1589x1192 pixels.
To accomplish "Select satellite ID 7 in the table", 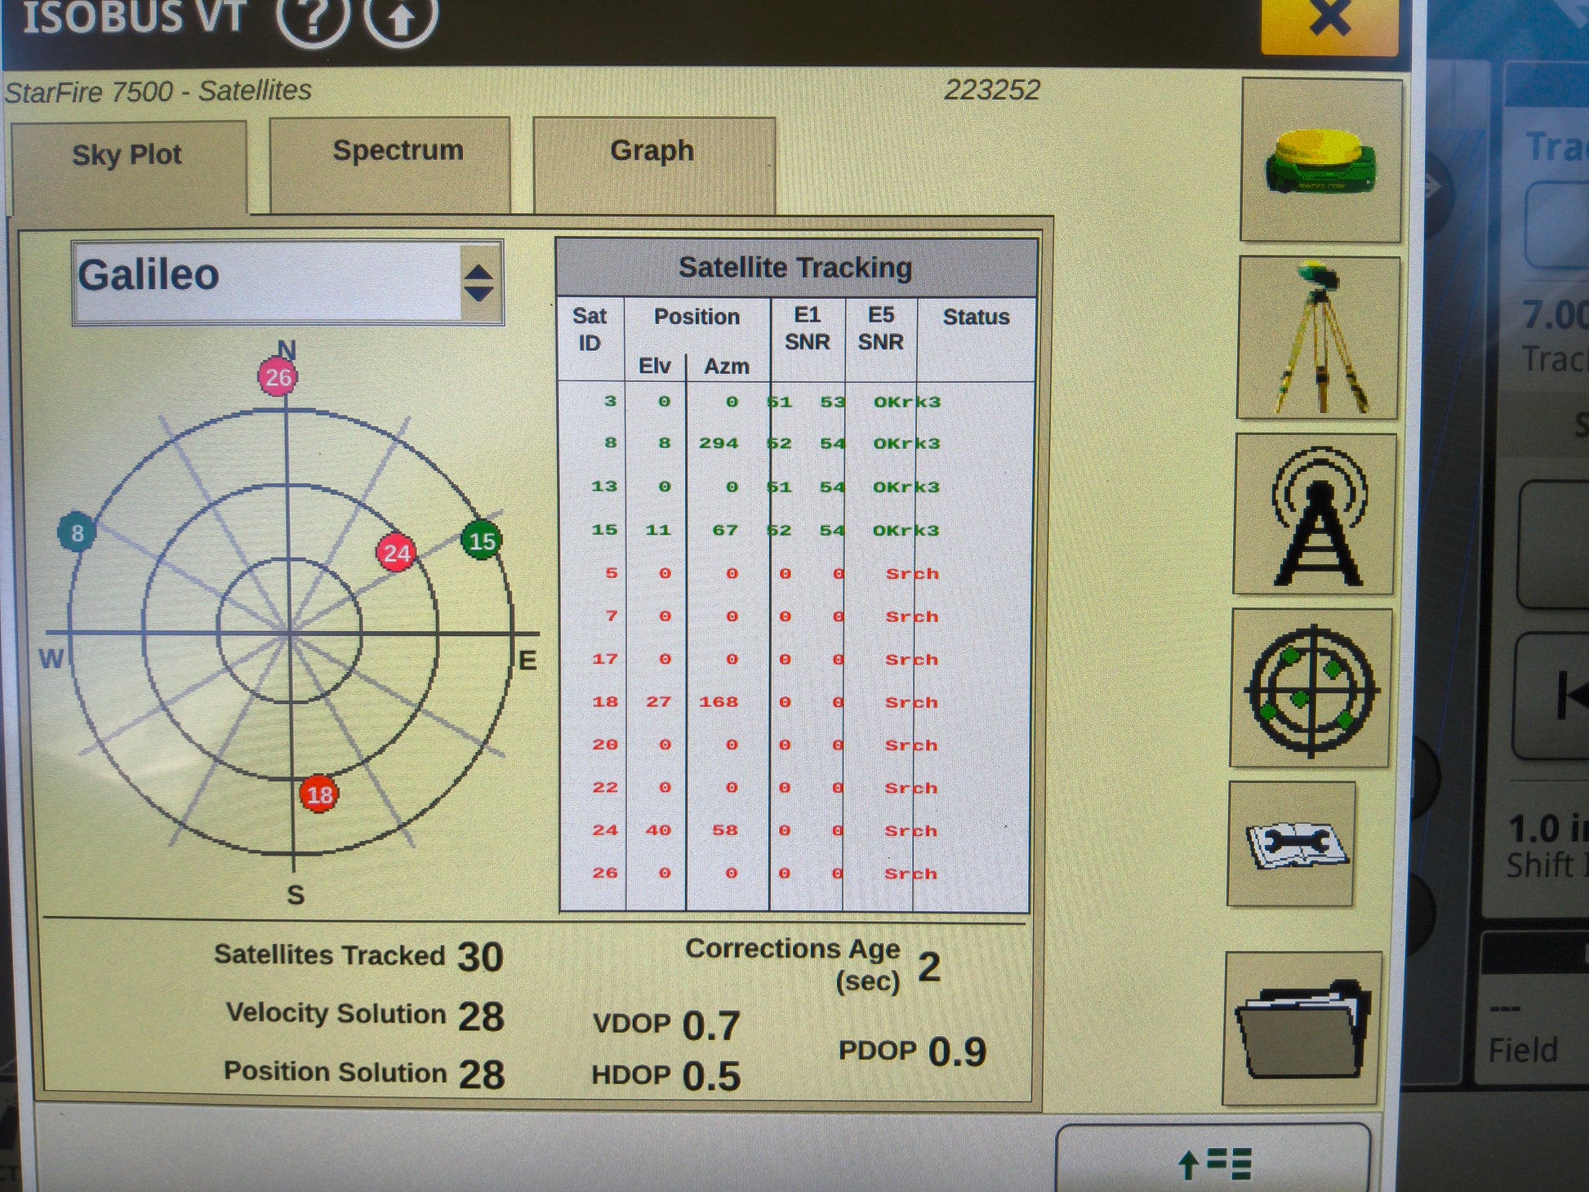I will coord(612,616).
